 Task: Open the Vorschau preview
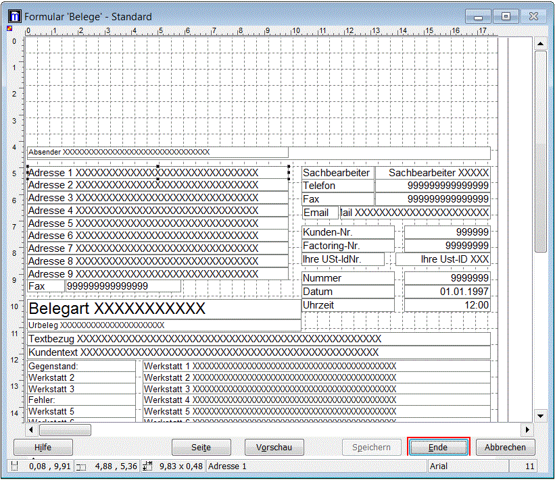(274, 448)
